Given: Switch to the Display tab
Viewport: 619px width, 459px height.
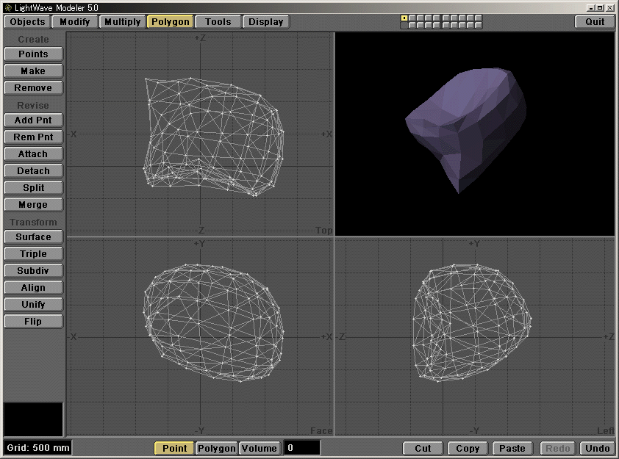Looking at the screenshot, I should 265,21.
